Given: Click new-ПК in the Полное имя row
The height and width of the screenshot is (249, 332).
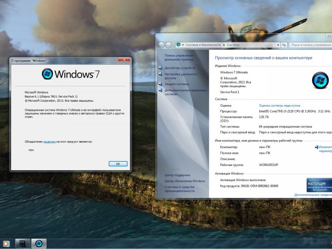Looking at the screenshot, I should [265, 153].
